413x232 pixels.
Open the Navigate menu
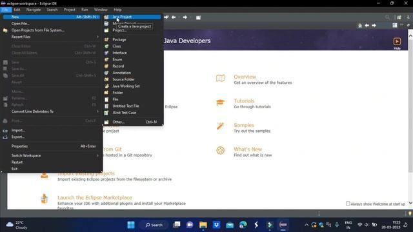point(34,10)
